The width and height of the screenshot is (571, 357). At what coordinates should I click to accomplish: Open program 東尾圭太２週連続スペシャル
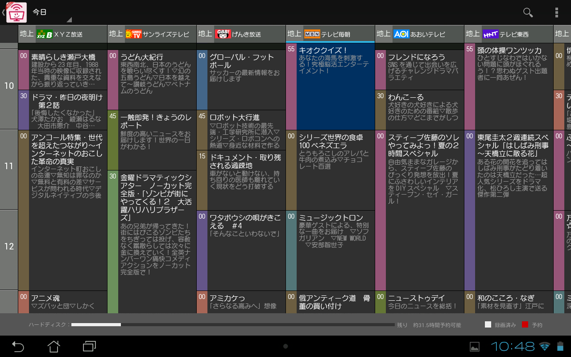509,210
